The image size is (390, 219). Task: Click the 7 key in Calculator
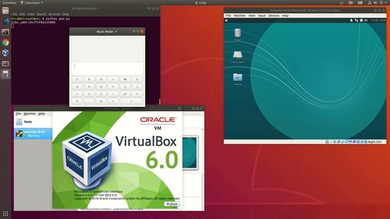[77, 79]
